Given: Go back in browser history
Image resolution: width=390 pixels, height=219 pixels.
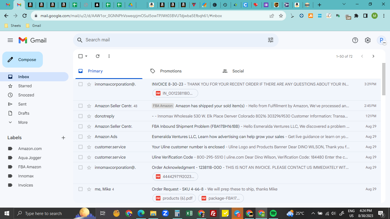Looking at the screenshot, I should (6, 16).
